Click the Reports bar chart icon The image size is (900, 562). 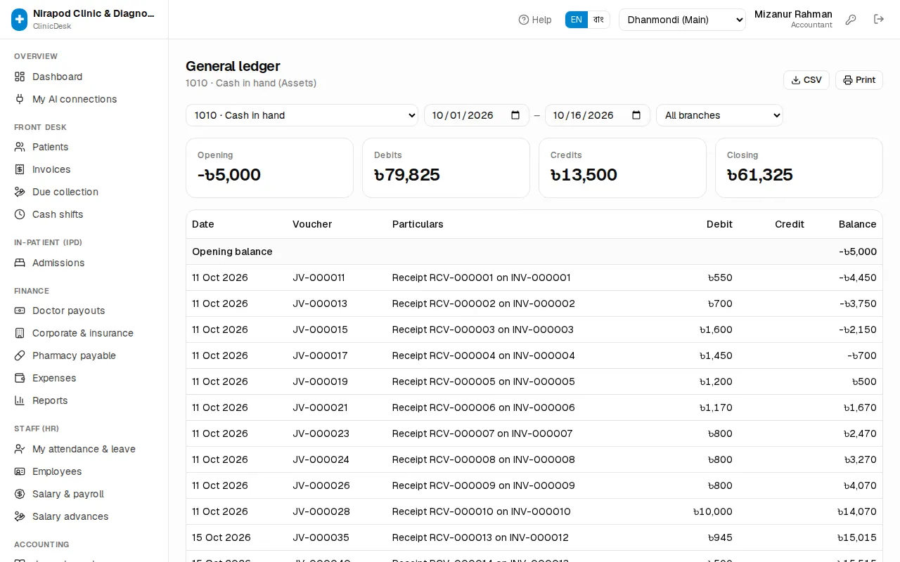(x=20, y=400)
